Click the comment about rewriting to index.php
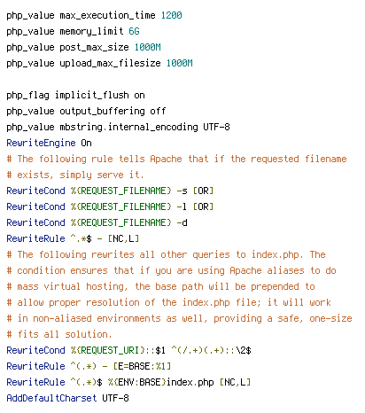Screen dimensions: 365x413 click(166, 254)
